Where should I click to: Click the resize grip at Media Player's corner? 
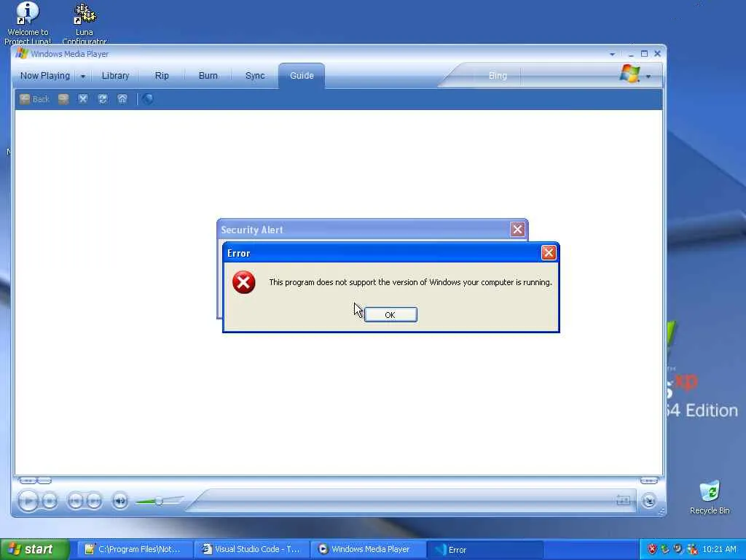pyautogui.click(x=661, y=512)
